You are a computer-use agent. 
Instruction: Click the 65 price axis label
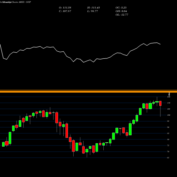tap(168, 158)
